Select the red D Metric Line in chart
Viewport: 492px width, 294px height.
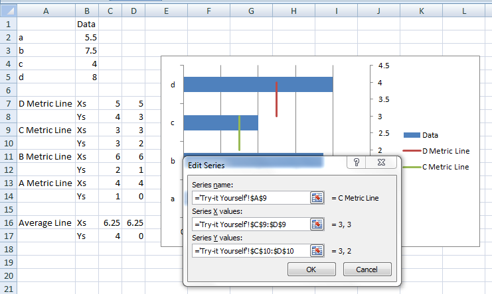coord(276,99)
